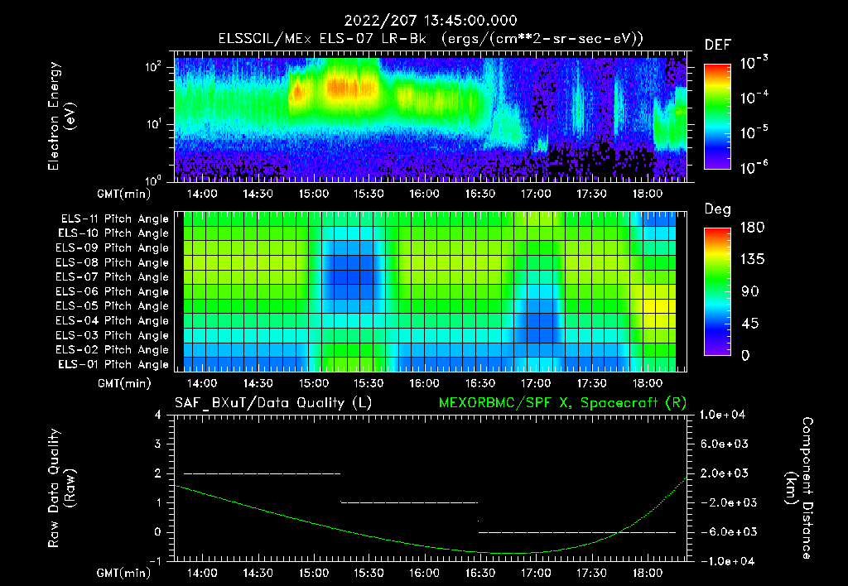Select the ELS-03 Pitch Angle row label
This screenshot has height=586, width=848.
[113, 335]
